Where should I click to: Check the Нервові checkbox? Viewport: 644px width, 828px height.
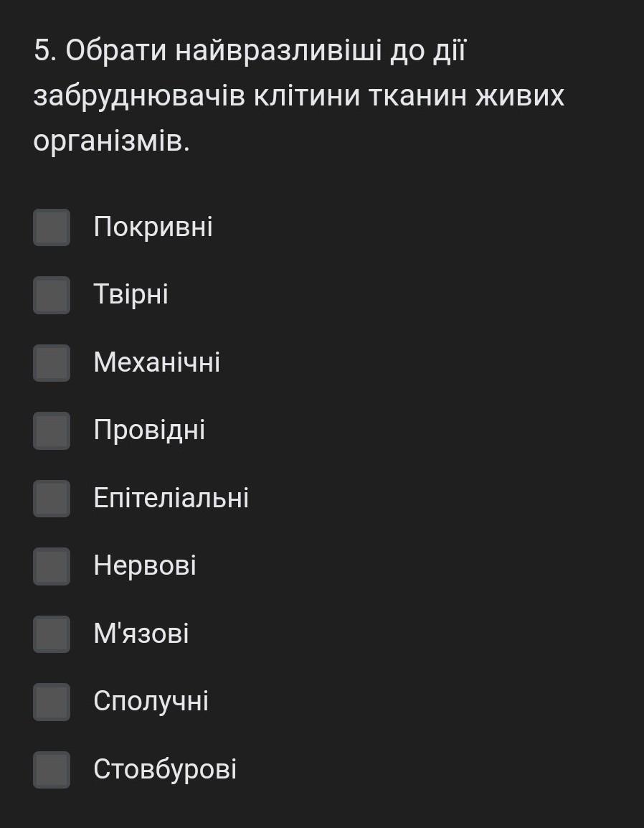pos(52,566)
